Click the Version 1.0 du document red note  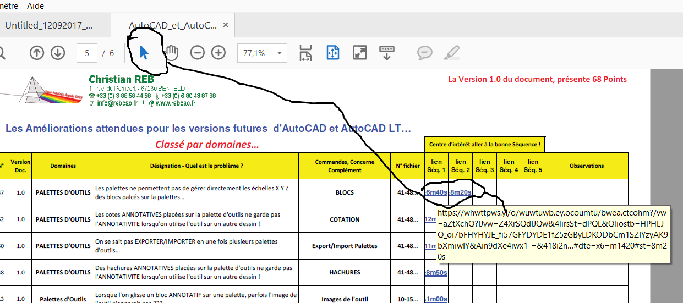click(537, 79)
